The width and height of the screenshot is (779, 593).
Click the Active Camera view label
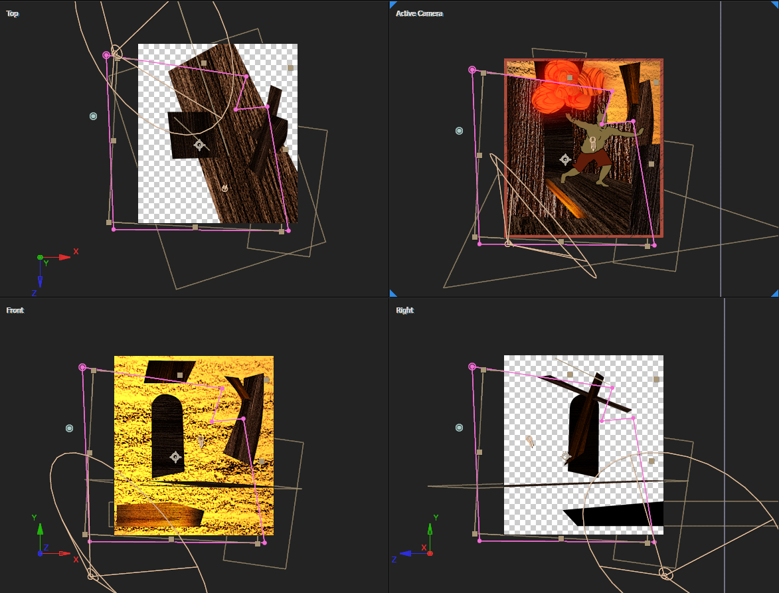[419, 13]
